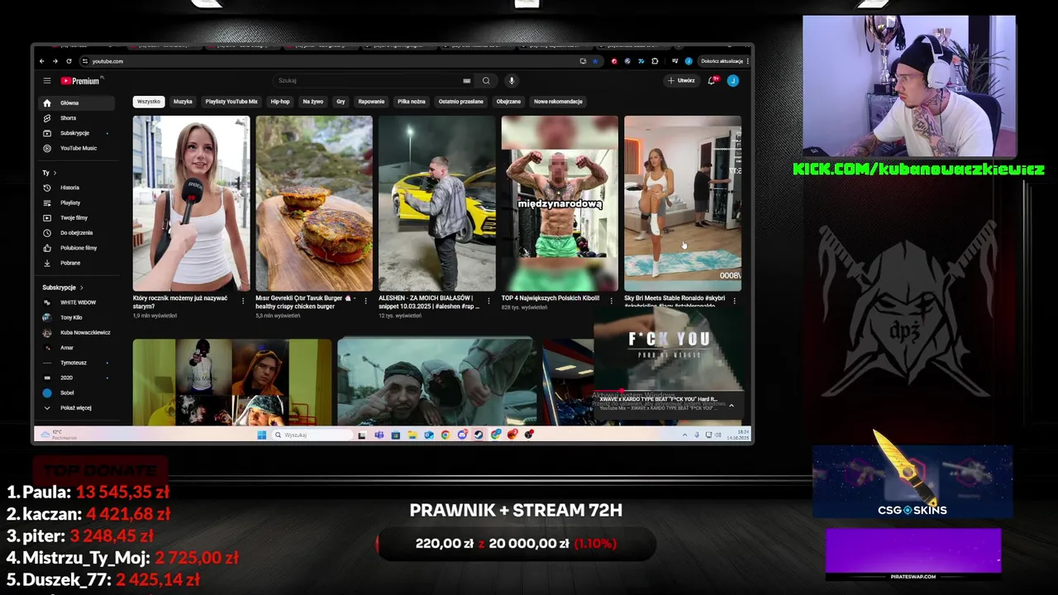The height and width of the screenshot is (595, 1058).
Task: Click the Szukaj search field on YouTube
Action: point(368,81)
